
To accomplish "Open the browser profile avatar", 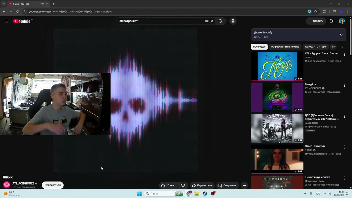I will (341, 12).
